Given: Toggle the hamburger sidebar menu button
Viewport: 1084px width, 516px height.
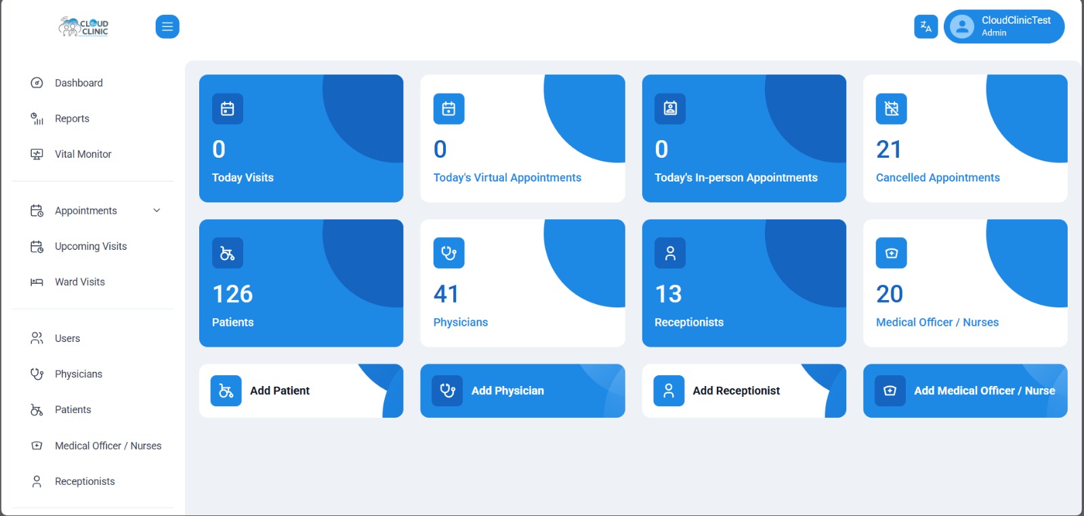Looking at the screenshot, I should coord(167,26).
